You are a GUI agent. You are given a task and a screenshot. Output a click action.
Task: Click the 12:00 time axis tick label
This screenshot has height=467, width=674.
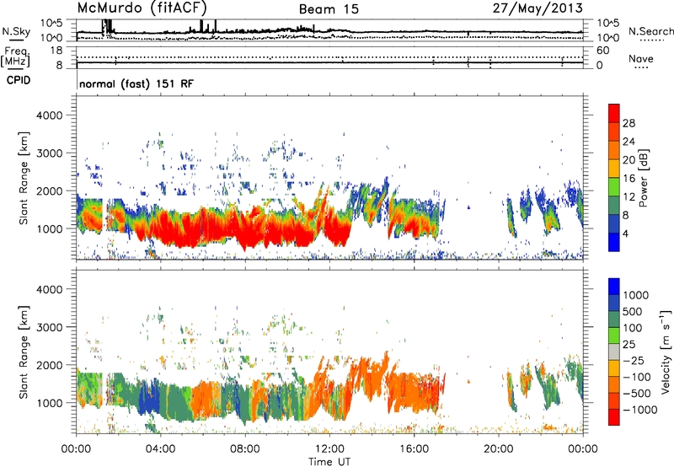coord(329,449)
